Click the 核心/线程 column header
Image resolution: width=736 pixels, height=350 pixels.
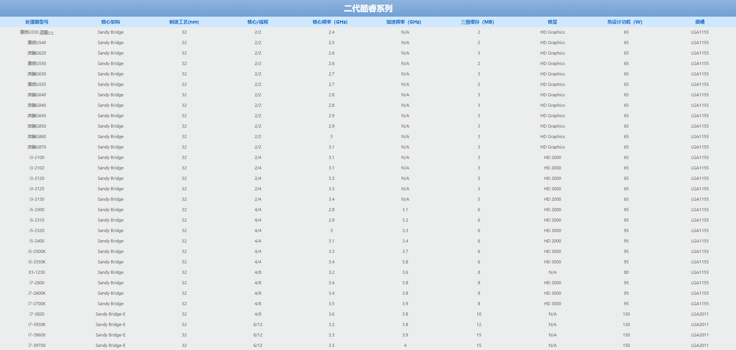coord(258,22)
